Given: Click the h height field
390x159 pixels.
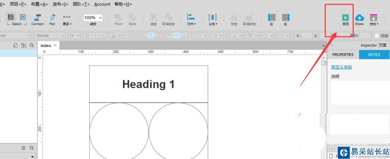Looking at the screenshot, I should [365, 35].
